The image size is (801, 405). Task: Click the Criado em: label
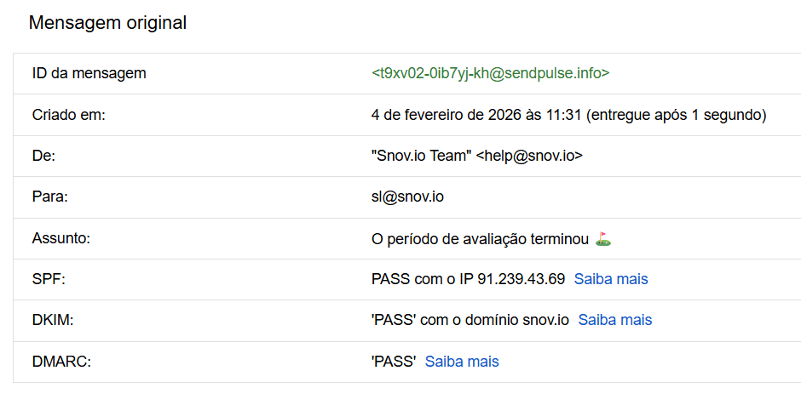pyautogui.click(x=68, y=115)
